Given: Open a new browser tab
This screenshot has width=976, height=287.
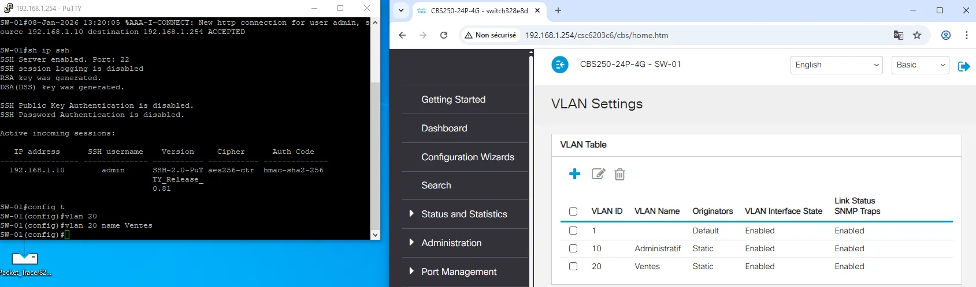Looking at the screenshot, I should (558, 10).
